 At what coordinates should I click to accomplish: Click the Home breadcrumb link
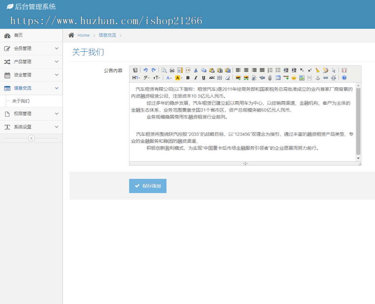(83, 35)
